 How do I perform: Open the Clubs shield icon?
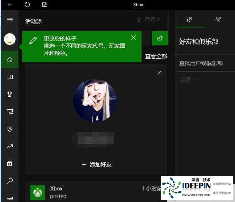(x=10, y=129)
